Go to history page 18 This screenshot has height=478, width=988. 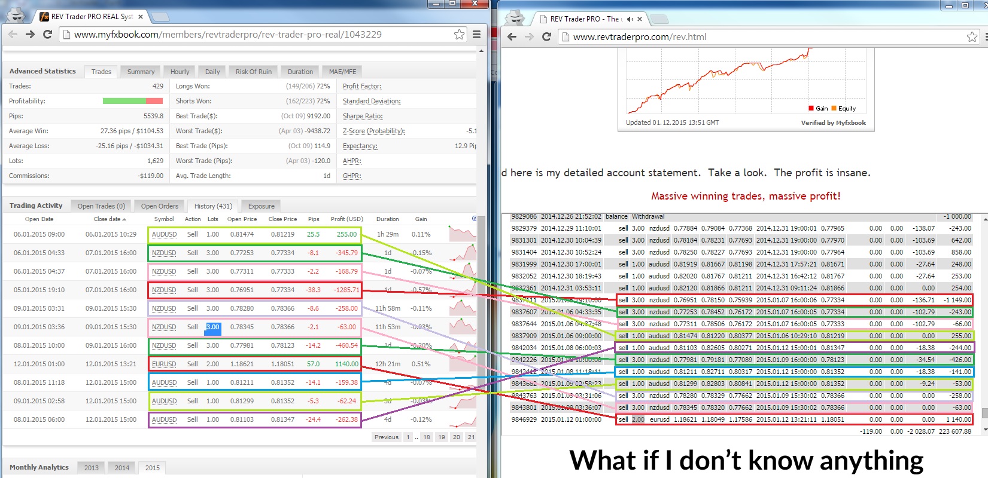tap(427, 437)
